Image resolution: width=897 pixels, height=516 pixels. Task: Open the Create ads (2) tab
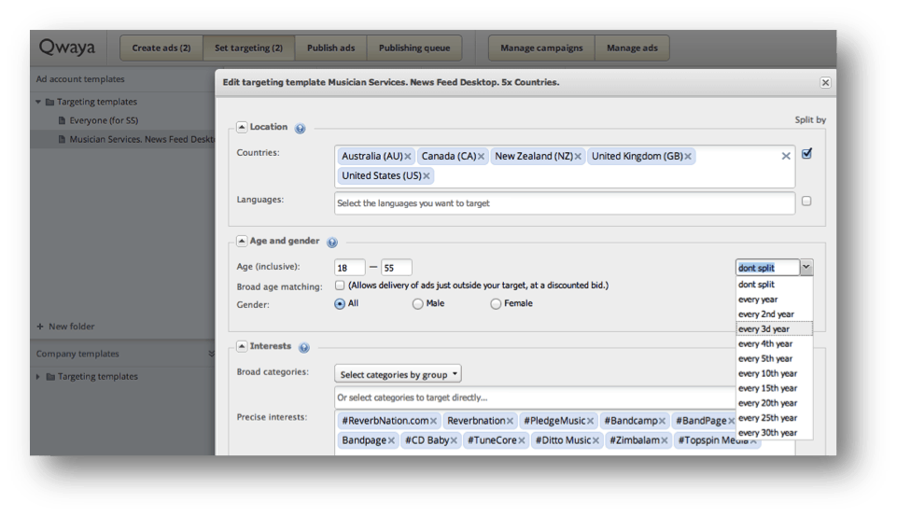coord(161,48)
